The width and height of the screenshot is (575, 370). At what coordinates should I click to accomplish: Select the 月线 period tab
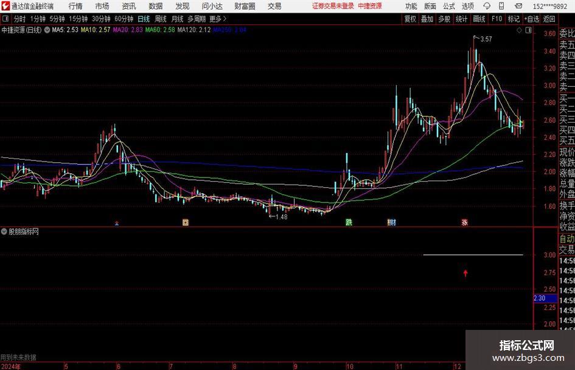[178, 19]
